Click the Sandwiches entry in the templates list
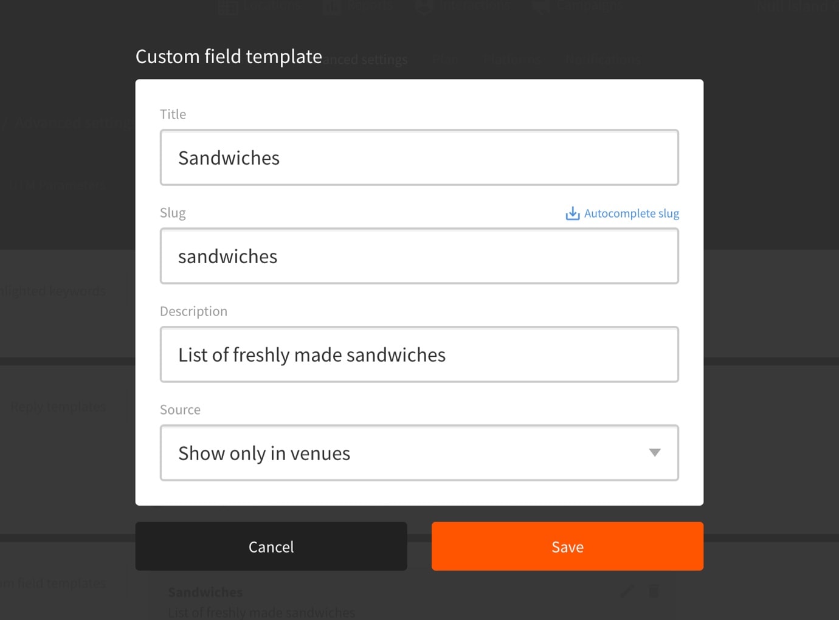Screen dimensions: 839x620 pyautogui.click(x=205, y=592)
